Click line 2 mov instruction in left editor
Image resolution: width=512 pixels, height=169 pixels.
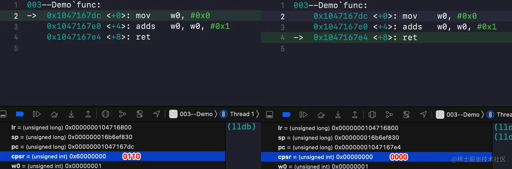[128, 16]
